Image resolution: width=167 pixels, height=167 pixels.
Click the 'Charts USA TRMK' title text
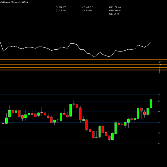[x=19, y=2]
